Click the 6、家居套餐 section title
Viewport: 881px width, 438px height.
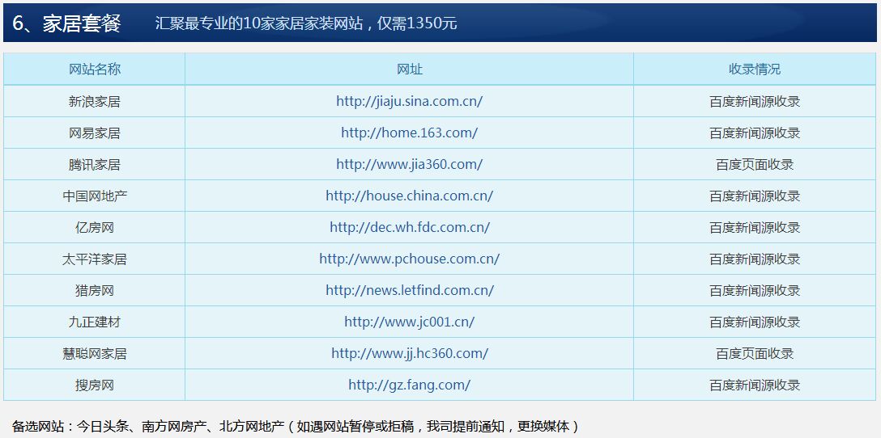pos(67,23)
